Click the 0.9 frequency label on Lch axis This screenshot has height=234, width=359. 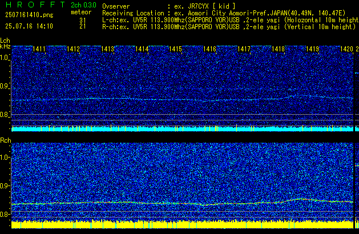[x=5, y=86]
